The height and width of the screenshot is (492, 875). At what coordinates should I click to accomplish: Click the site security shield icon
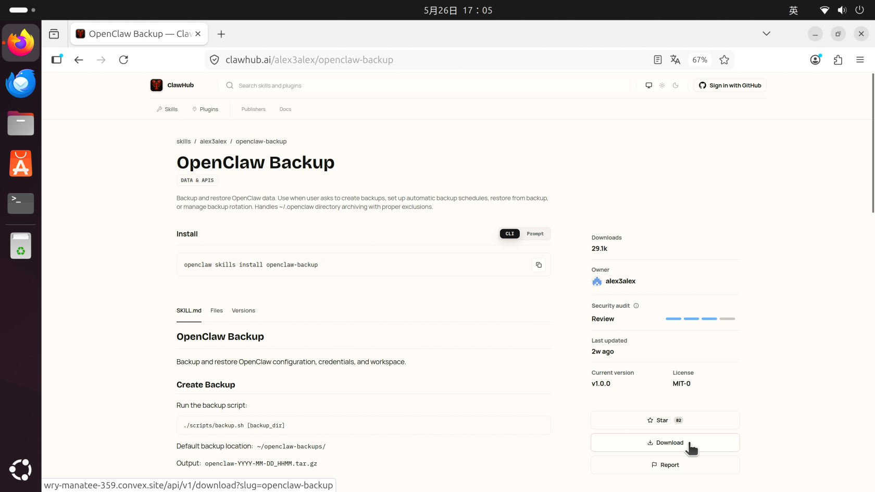(x=214, y=60)
